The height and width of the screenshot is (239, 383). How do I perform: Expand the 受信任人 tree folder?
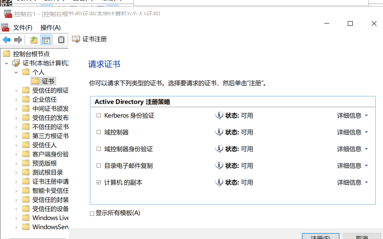[17, 145]
